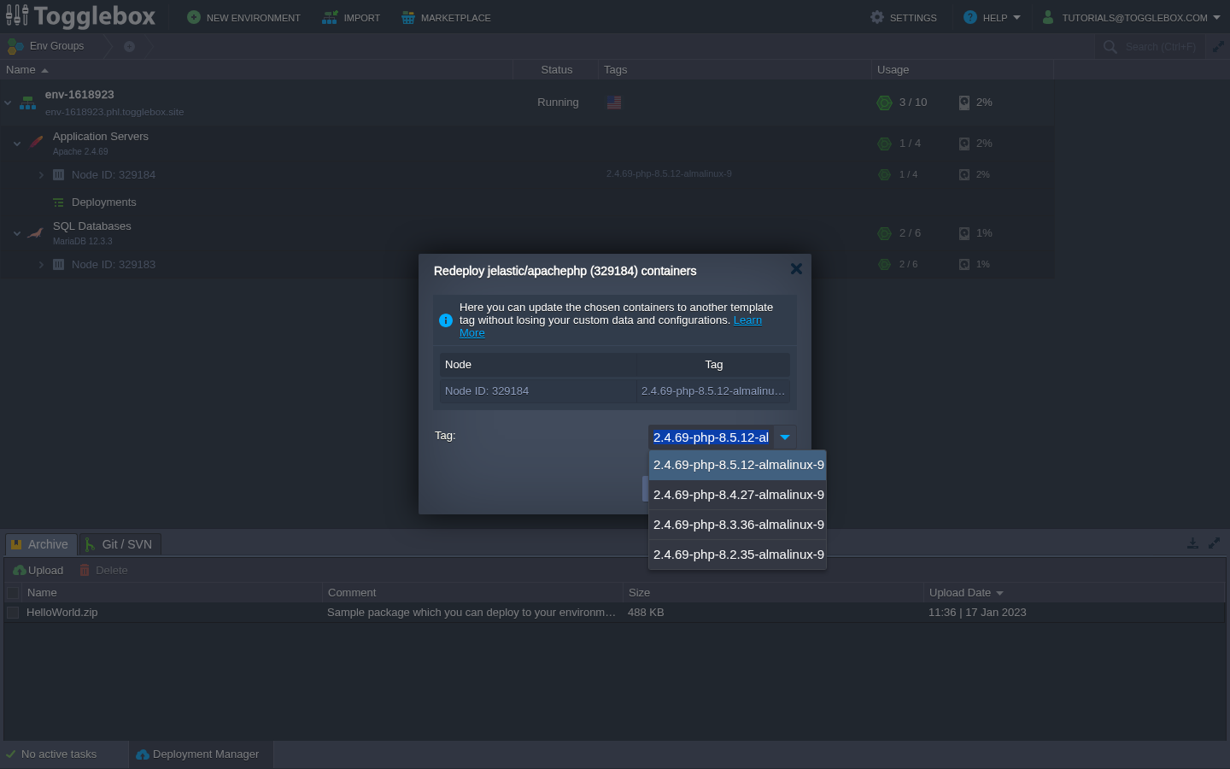Click into the Tag input field

click(711, 437)
